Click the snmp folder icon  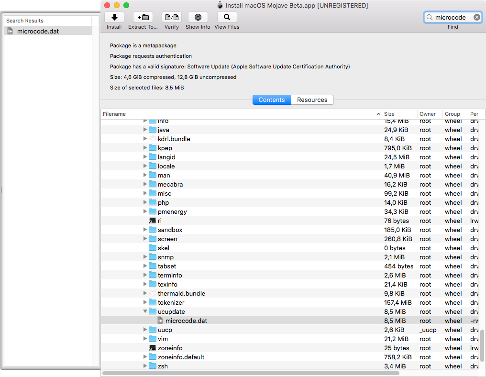coord(153,257)
